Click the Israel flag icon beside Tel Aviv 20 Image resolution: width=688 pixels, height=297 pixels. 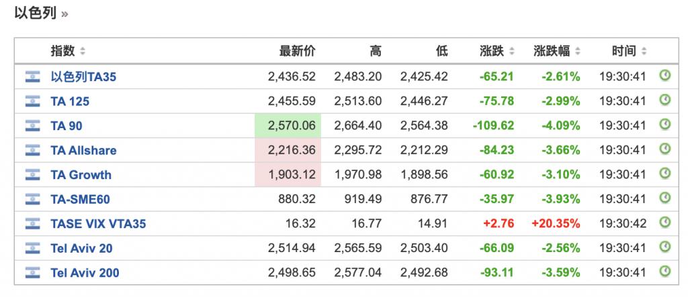[32, 248]
